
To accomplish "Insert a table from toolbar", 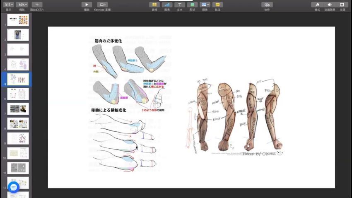I will [x=154, y=5].
